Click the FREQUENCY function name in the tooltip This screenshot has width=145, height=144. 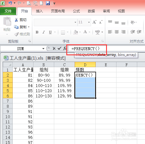[x=86, y=55]
